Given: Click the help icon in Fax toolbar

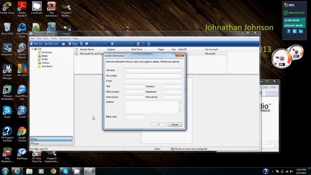Looking at the screenshot, I should [x=149, y=44].
